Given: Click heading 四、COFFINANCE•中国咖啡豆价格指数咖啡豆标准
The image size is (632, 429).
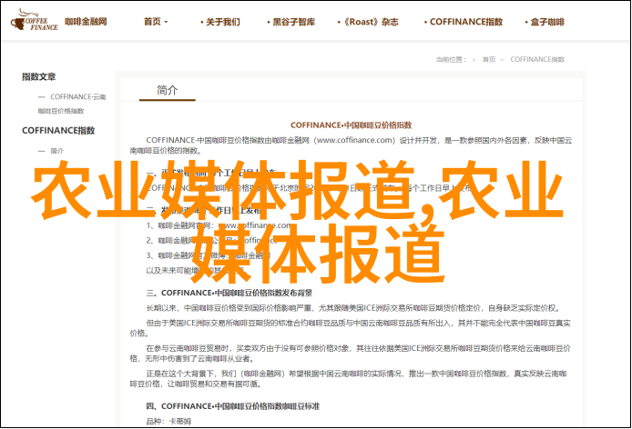Looking at the screenshot, I should coord(232,406).
